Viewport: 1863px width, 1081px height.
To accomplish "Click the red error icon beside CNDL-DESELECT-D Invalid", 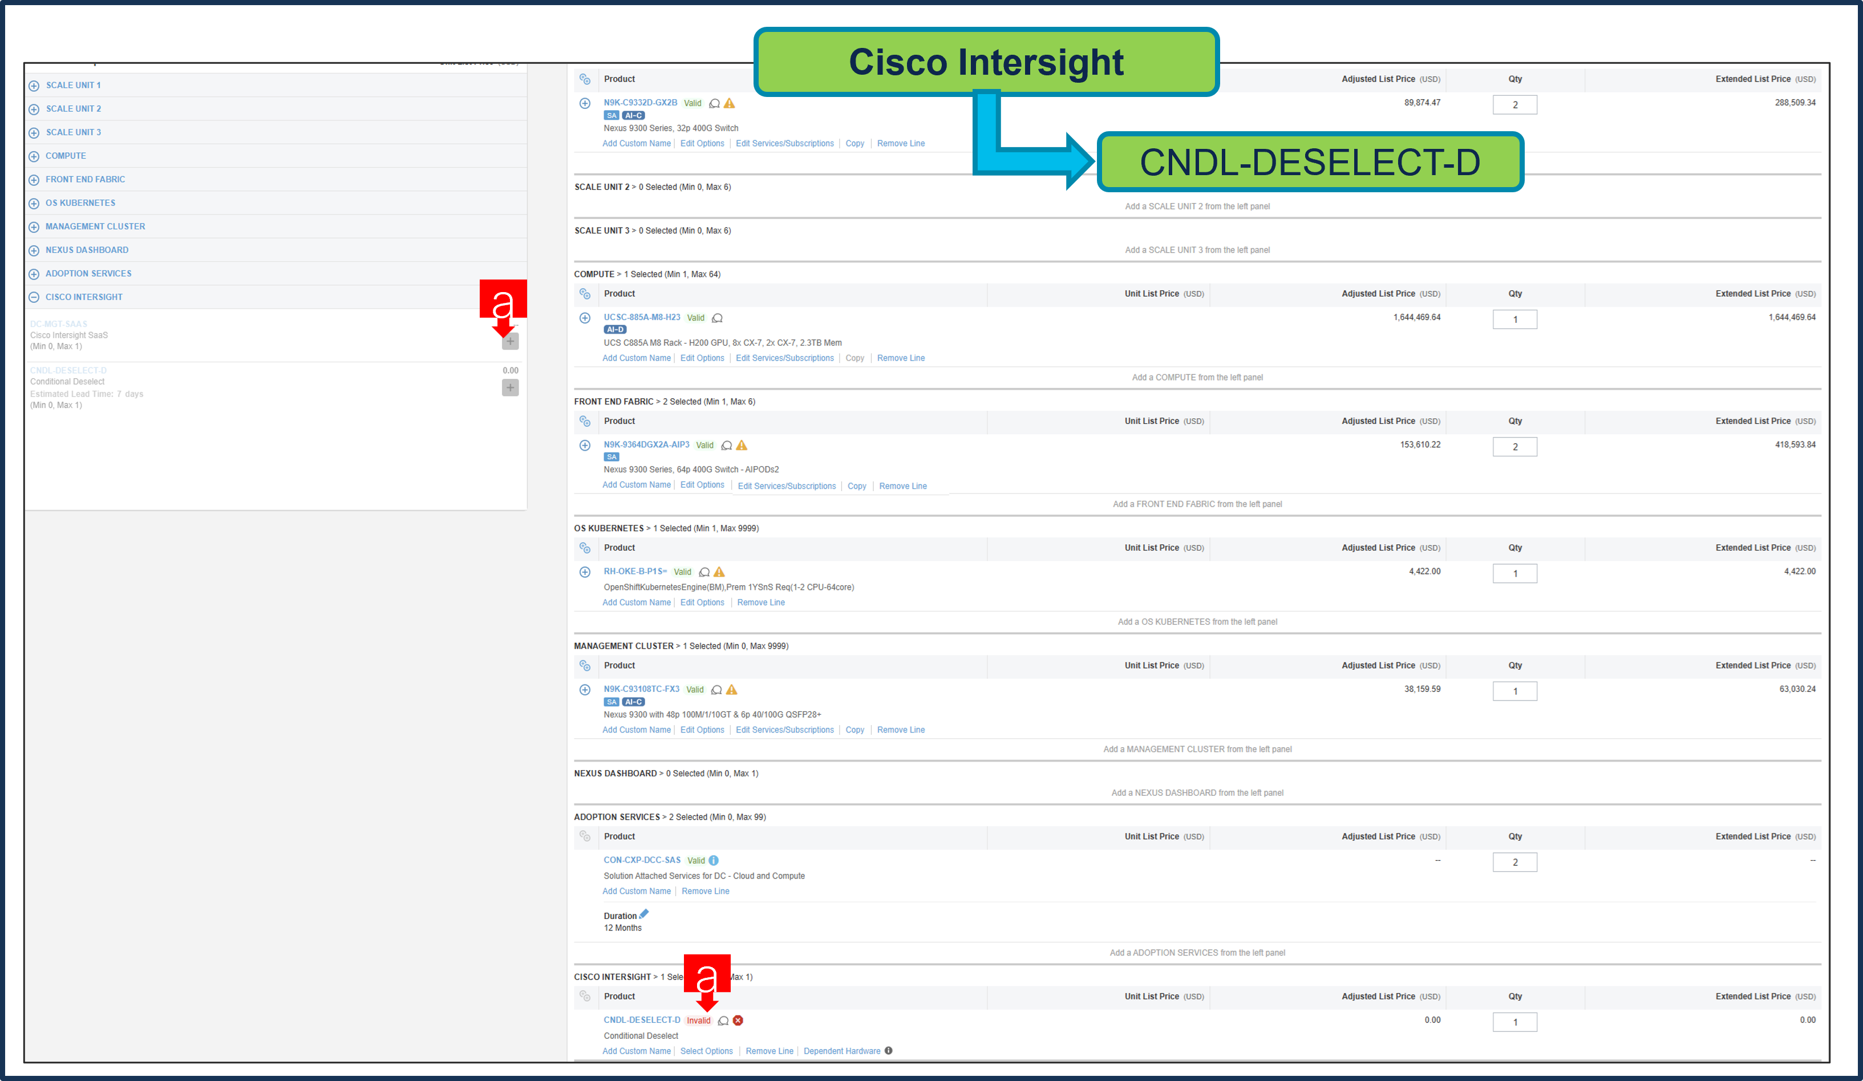I will 738,1021.
